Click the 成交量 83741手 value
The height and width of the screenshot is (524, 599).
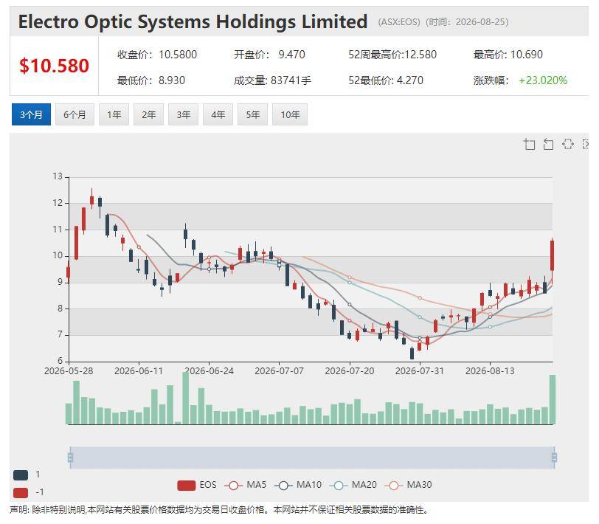(x=291, y=80)
